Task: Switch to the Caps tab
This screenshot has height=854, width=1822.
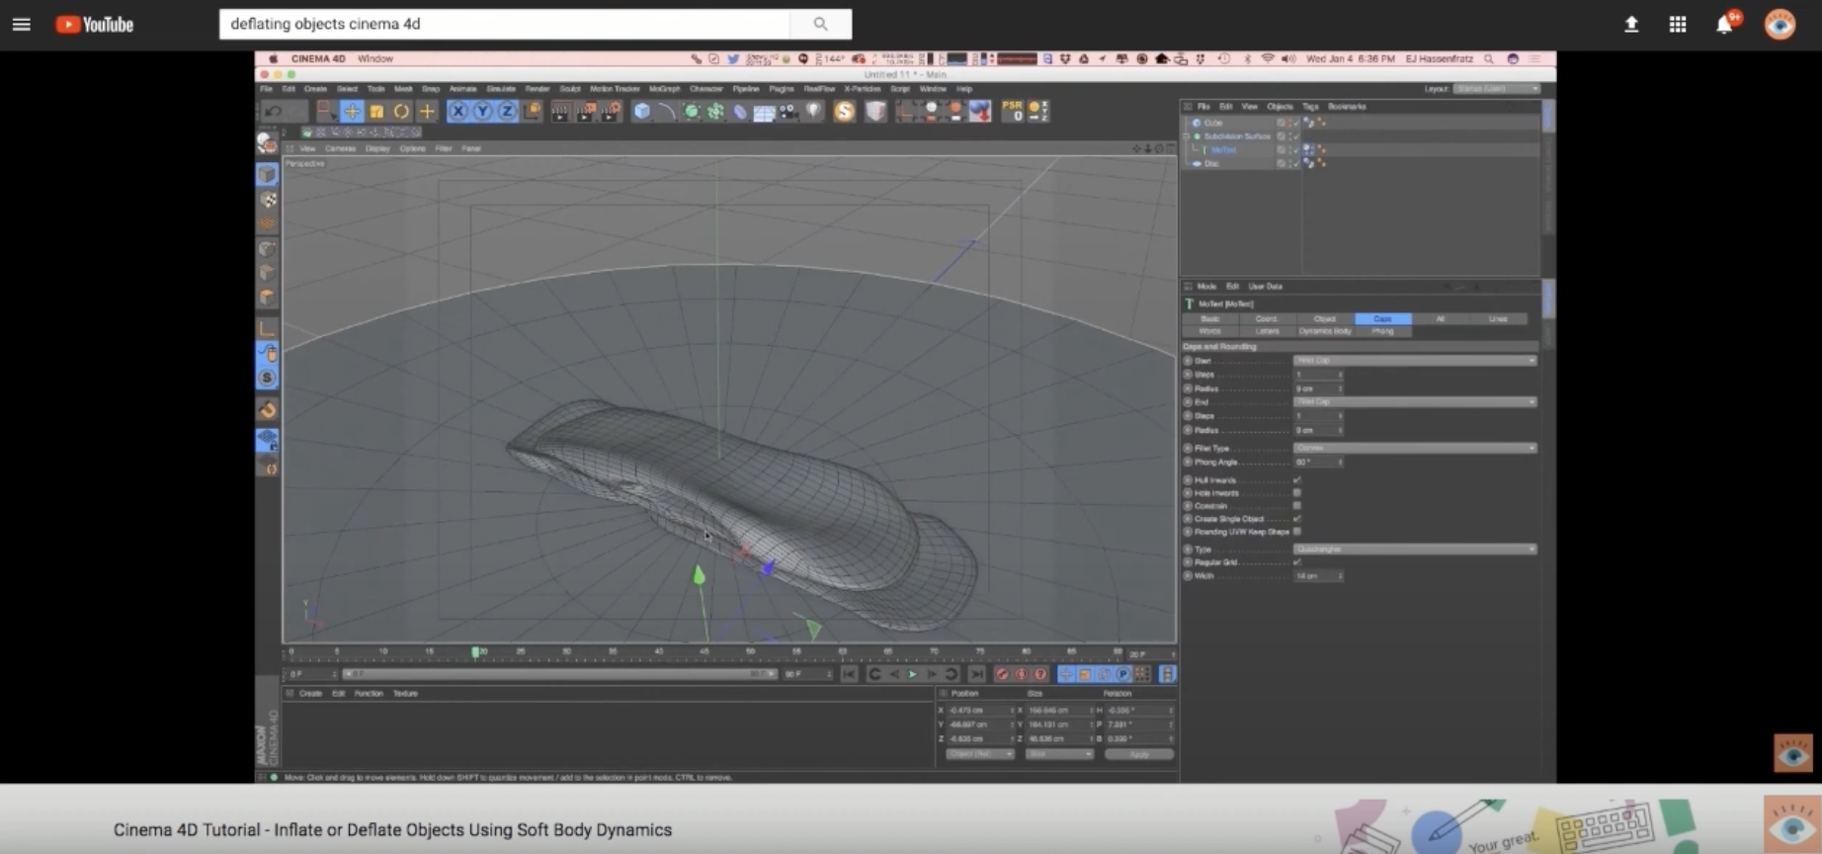Action: coord(1382,318)
